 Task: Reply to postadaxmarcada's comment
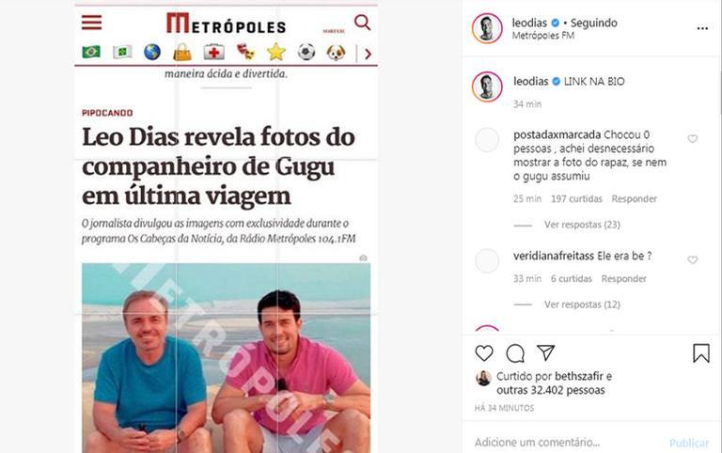634,199
